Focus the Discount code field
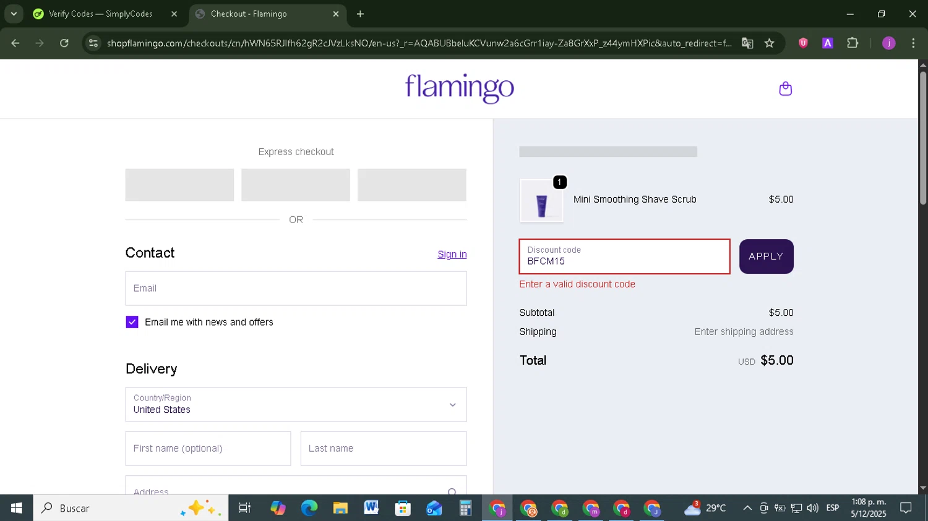Screen dimensions: 928x521 coord(624,256)
